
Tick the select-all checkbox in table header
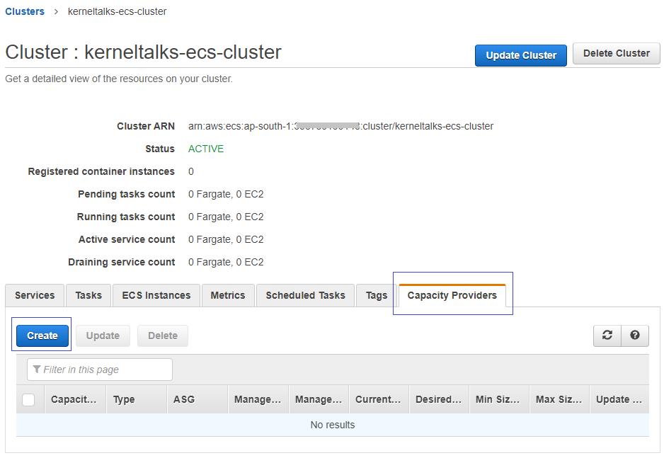tap(28, 399)
